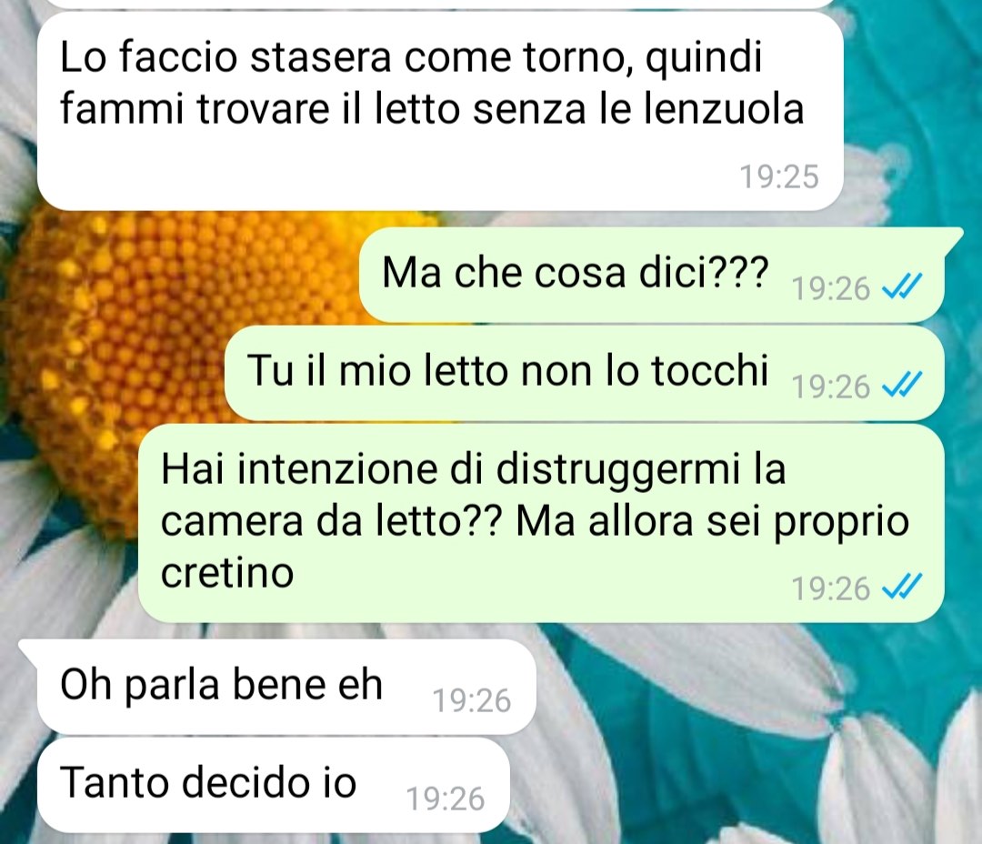Tap the 'Tu il mio letto non lo tocchi' message
Viewport: 982px width, 844px height.
pos(585,372)
